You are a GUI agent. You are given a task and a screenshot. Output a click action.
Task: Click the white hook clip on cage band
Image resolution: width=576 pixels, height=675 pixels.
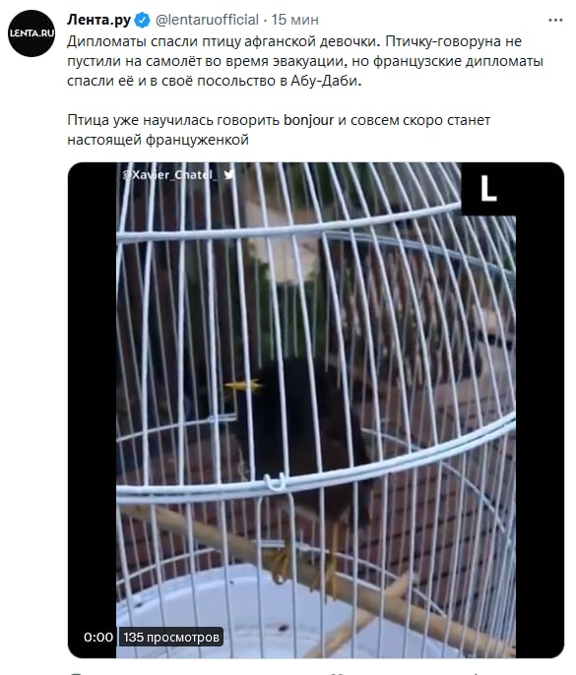[275, 481]
